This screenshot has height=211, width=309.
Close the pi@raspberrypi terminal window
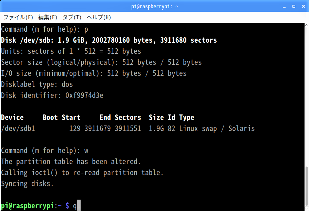pyautogui.click(x=303, y=6)
